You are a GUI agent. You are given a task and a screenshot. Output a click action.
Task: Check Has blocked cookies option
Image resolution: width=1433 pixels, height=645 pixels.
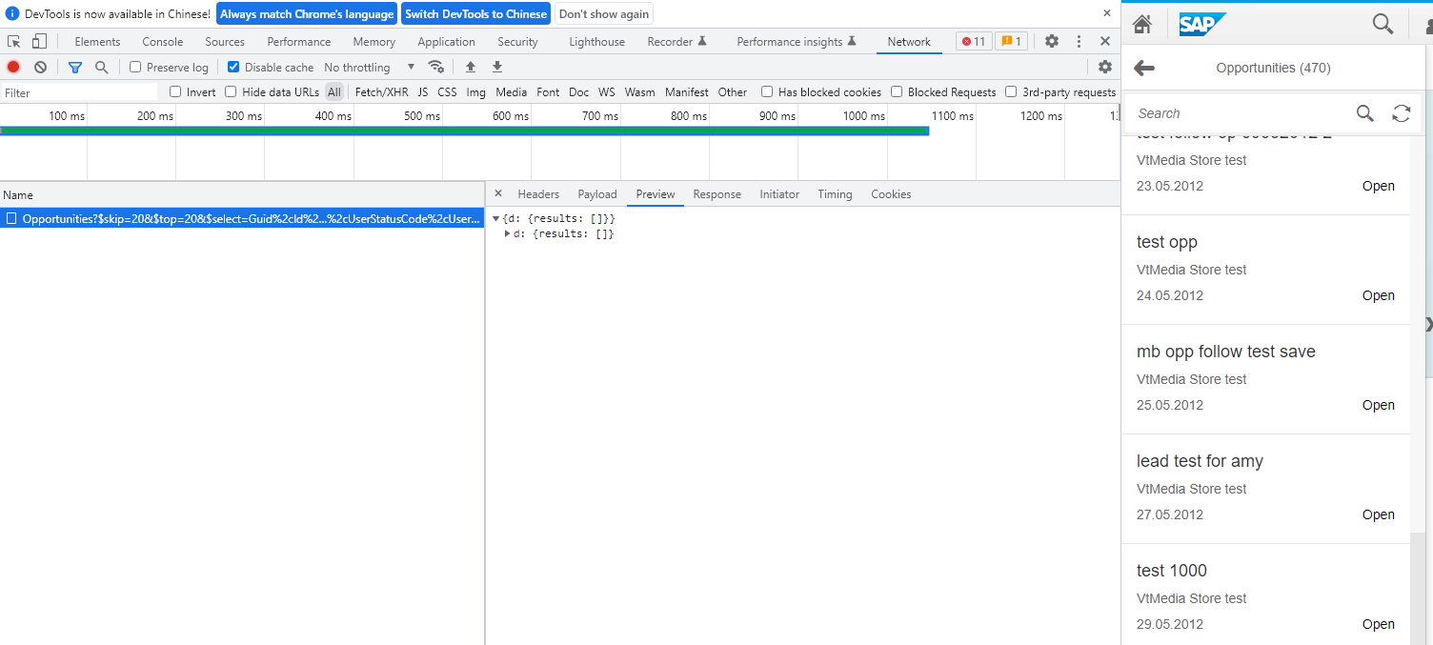(767, 91)
